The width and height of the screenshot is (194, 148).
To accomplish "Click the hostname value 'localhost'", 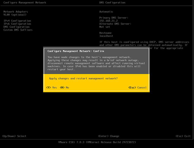I will (106, 36).
